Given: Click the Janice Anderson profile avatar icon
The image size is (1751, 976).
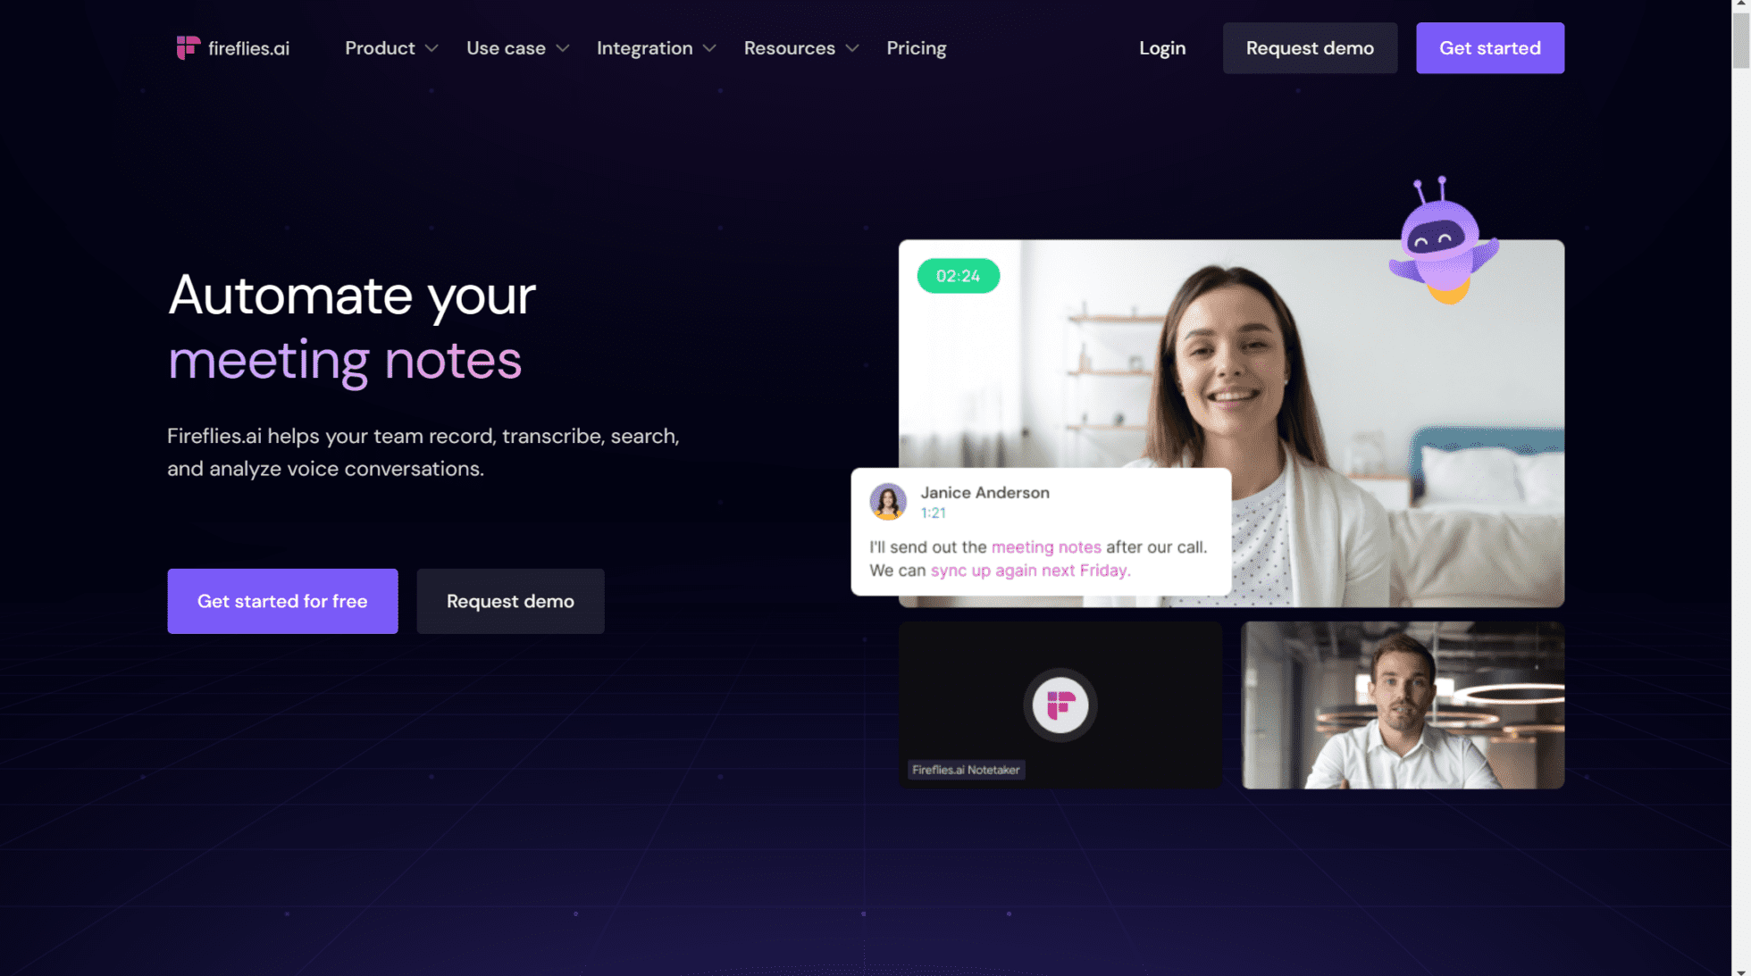Looking at the screenshot, I should tap(886, 500).
